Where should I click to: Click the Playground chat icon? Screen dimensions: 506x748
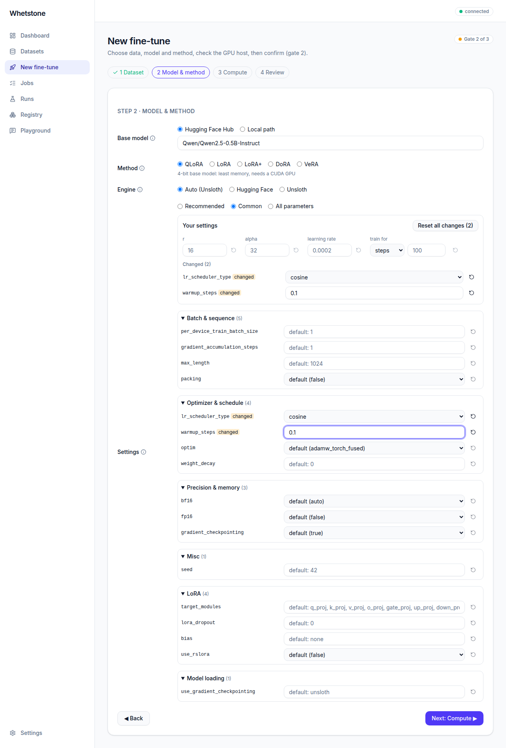click(x=13, y=131)
